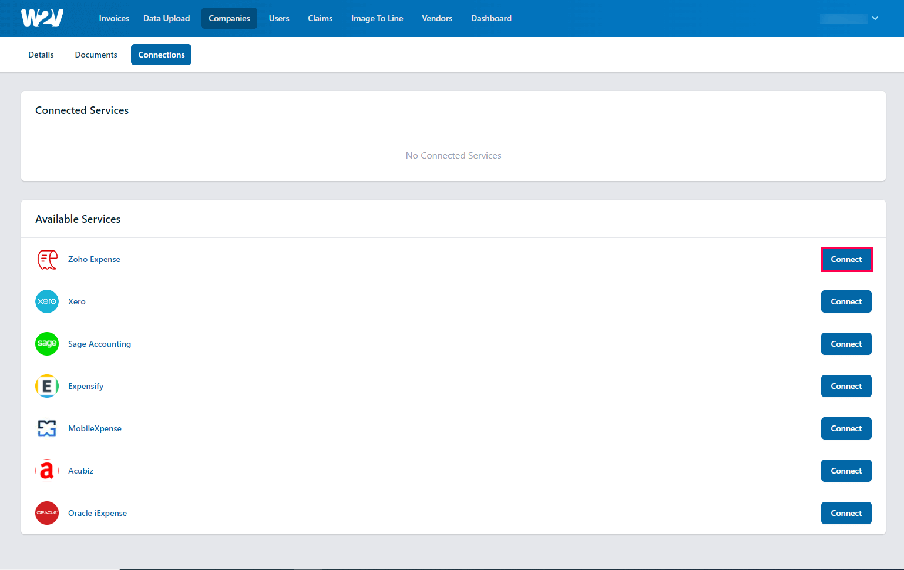Screen dimensions: 904x570
Task: Click the Expensify logo icon
Action: coord(47,386)
